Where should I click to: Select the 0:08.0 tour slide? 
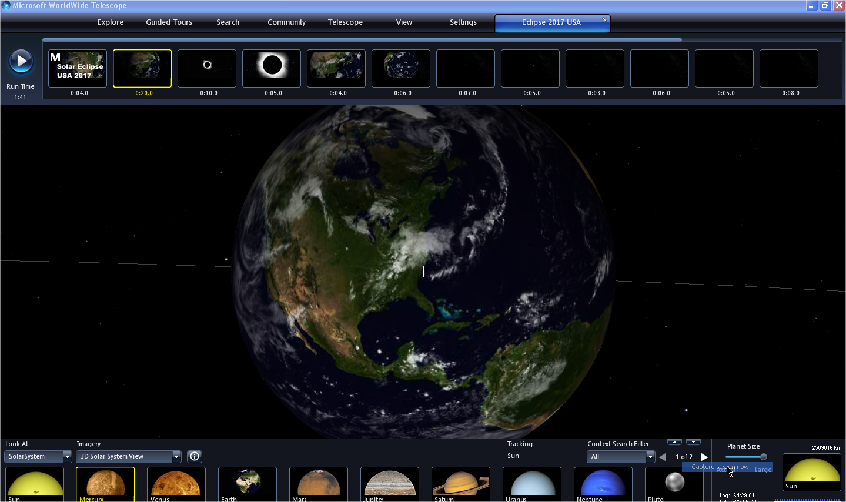789,68
